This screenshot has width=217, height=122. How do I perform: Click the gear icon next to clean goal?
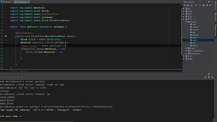click(191, 24)
